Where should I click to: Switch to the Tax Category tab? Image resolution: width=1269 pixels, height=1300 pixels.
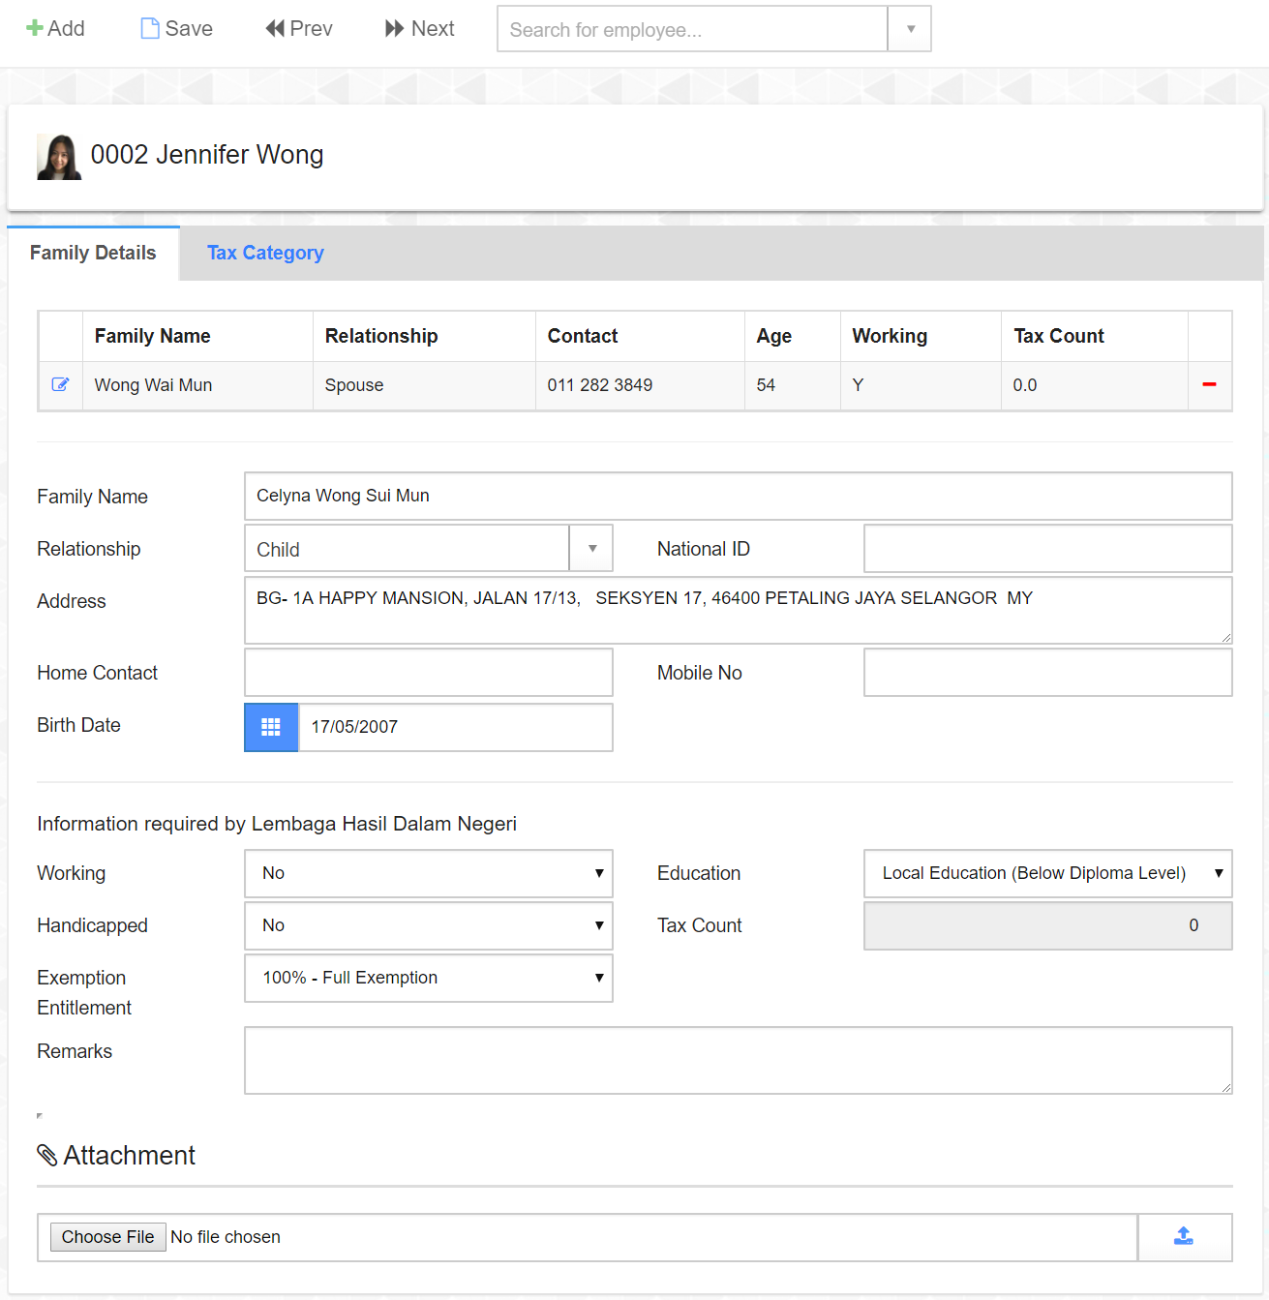click(x=265, y=253)
